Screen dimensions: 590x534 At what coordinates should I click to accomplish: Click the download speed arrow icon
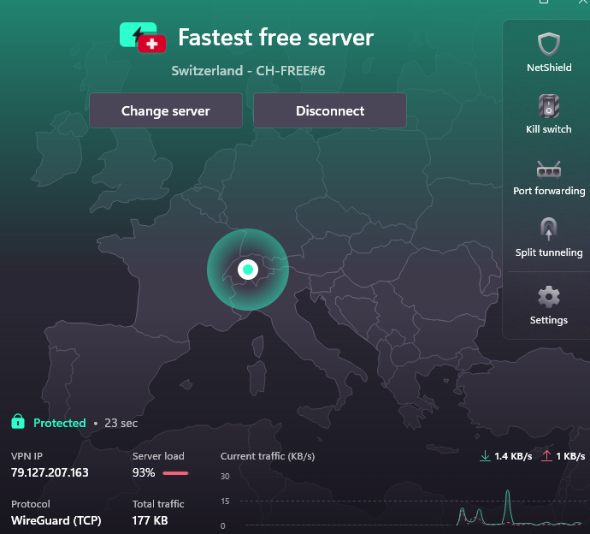coord(485,456)
